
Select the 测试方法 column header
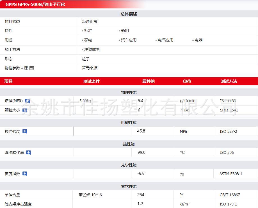[229, 81]
